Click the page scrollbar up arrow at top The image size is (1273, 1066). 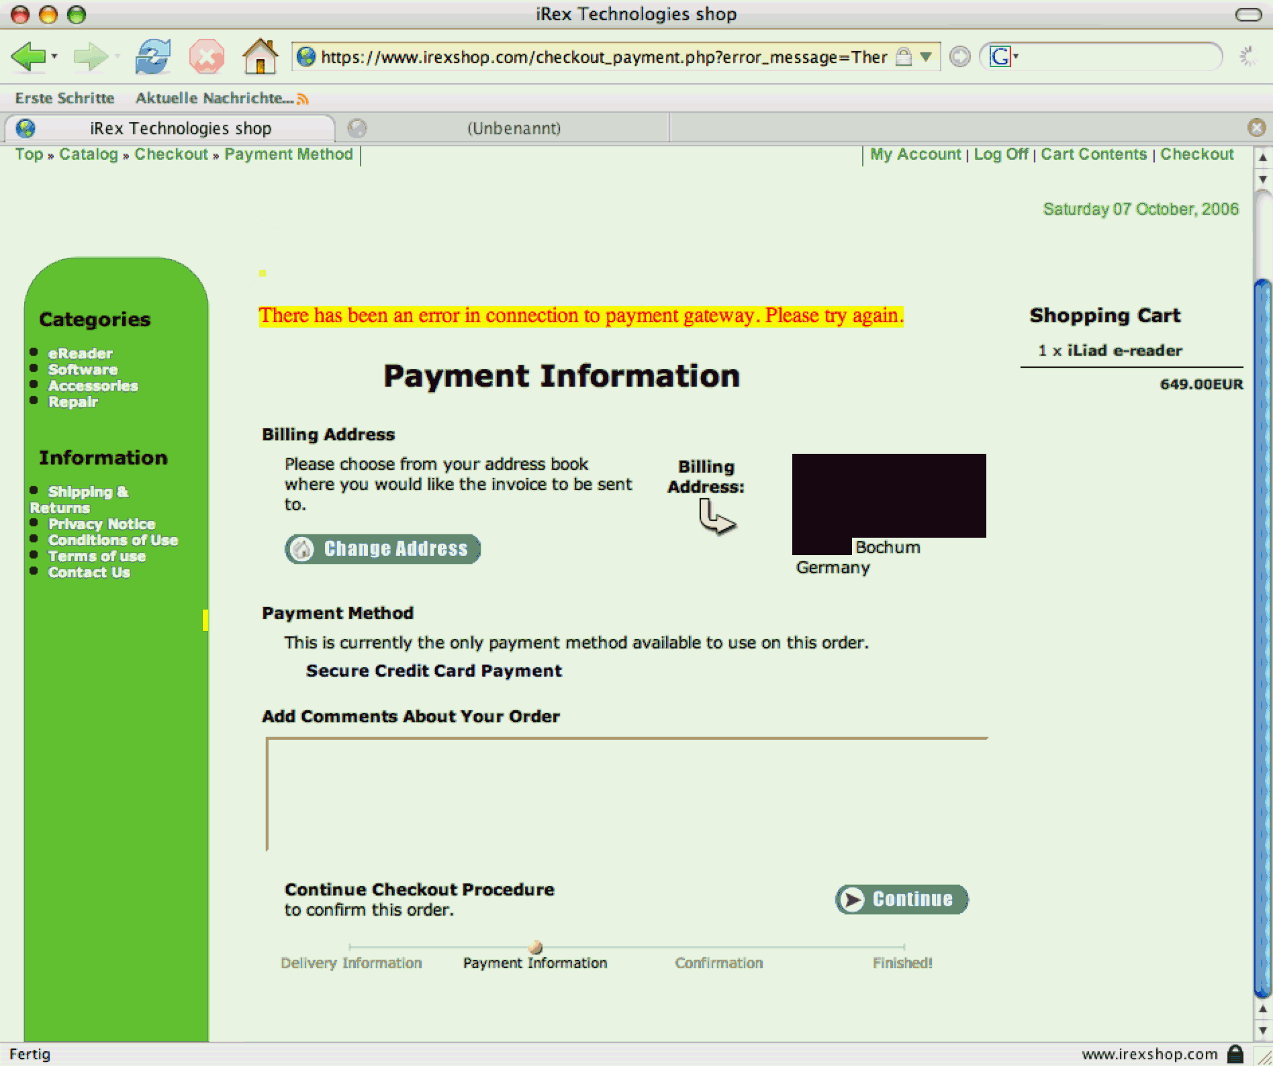[x=1263, y=158]
